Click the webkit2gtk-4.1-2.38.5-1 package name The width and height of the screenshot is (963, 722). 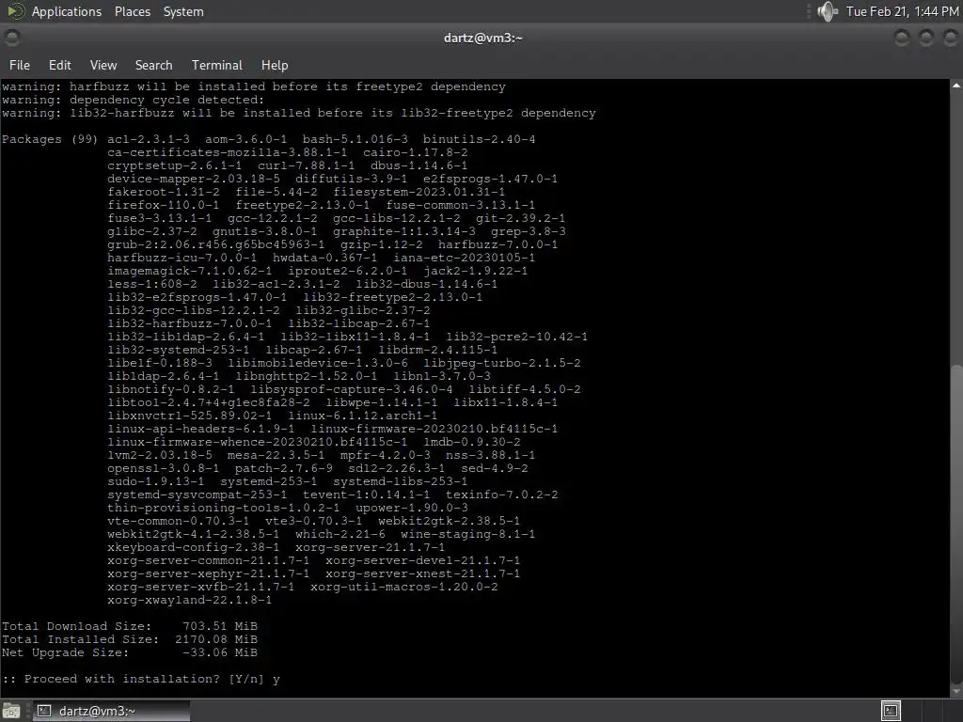[193, 534]
